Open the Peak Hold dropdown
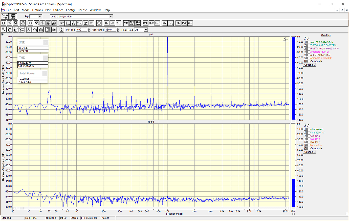 (x=146, y=30)
